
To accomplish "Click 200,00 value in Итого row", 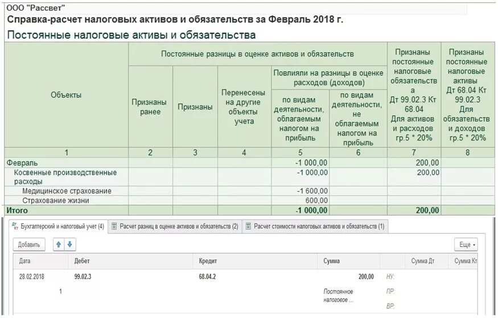I will point(427,210).
